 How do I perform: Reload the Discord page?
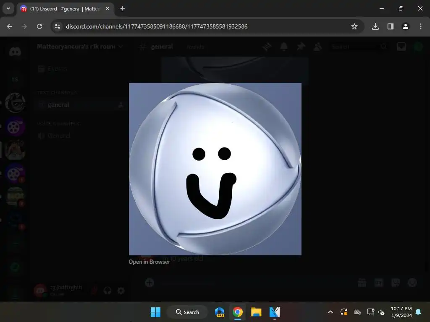[39, 26]
